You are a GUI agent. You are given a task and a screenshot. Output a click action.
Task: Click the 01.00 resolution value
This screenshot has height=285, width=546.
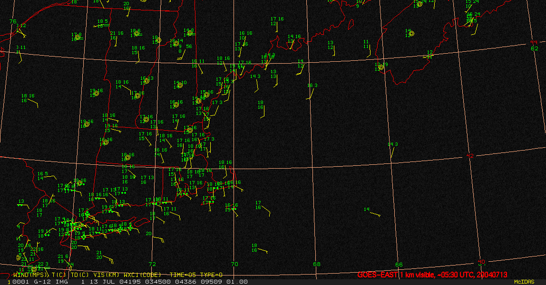(237, 282)
